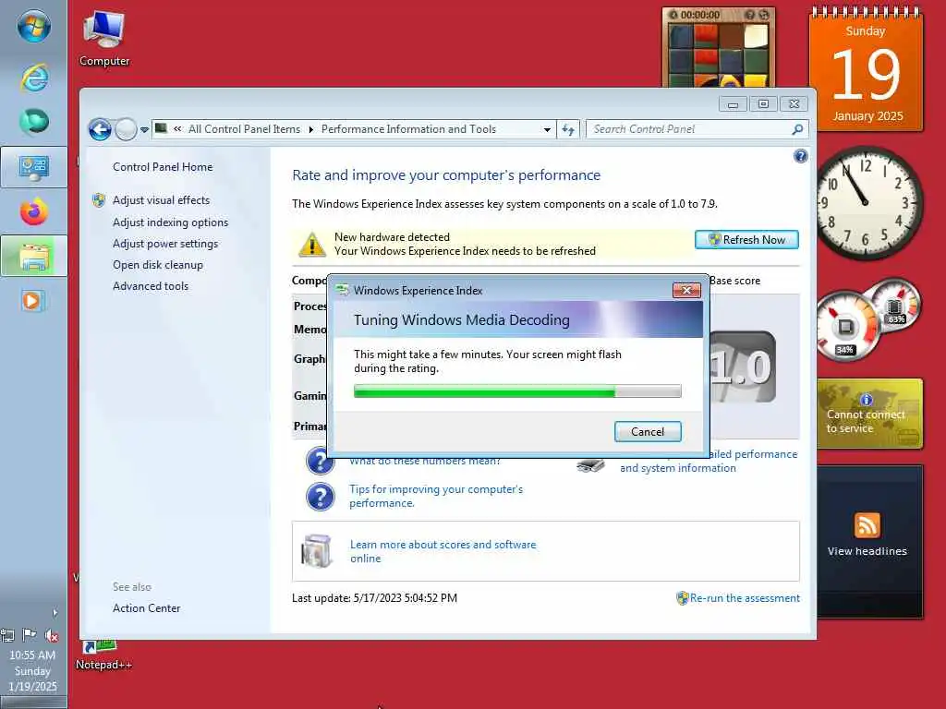Click the yellow warning triangle icon

(x=312, y=244)
